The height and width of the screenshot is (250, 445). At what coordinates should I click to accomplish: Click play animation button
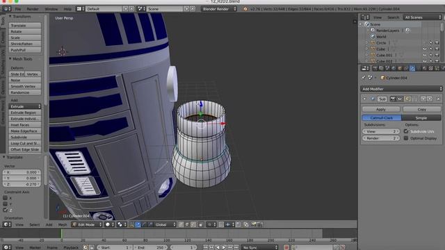pyautogui.click(x=224, y=247)
